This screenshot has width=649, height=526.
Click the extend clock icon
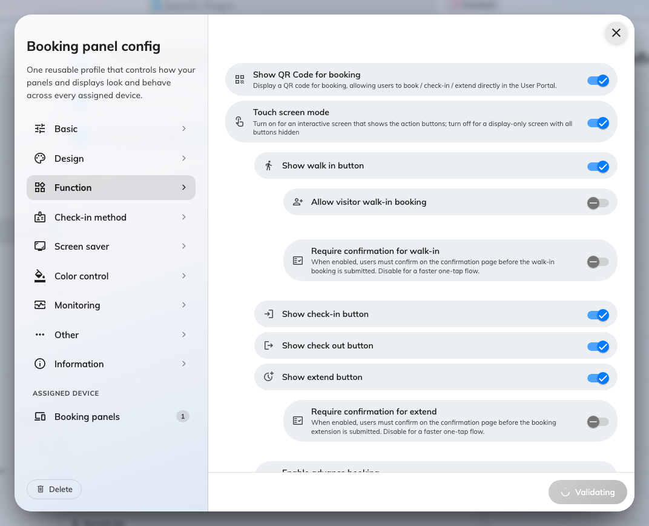[269, 377]
